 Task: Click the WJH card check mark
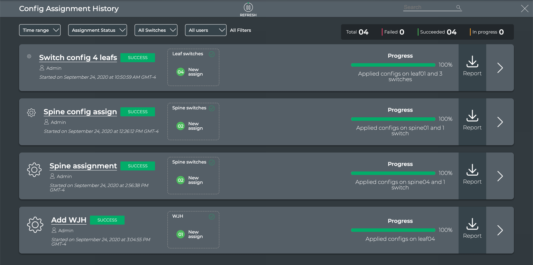coord(212,217)
